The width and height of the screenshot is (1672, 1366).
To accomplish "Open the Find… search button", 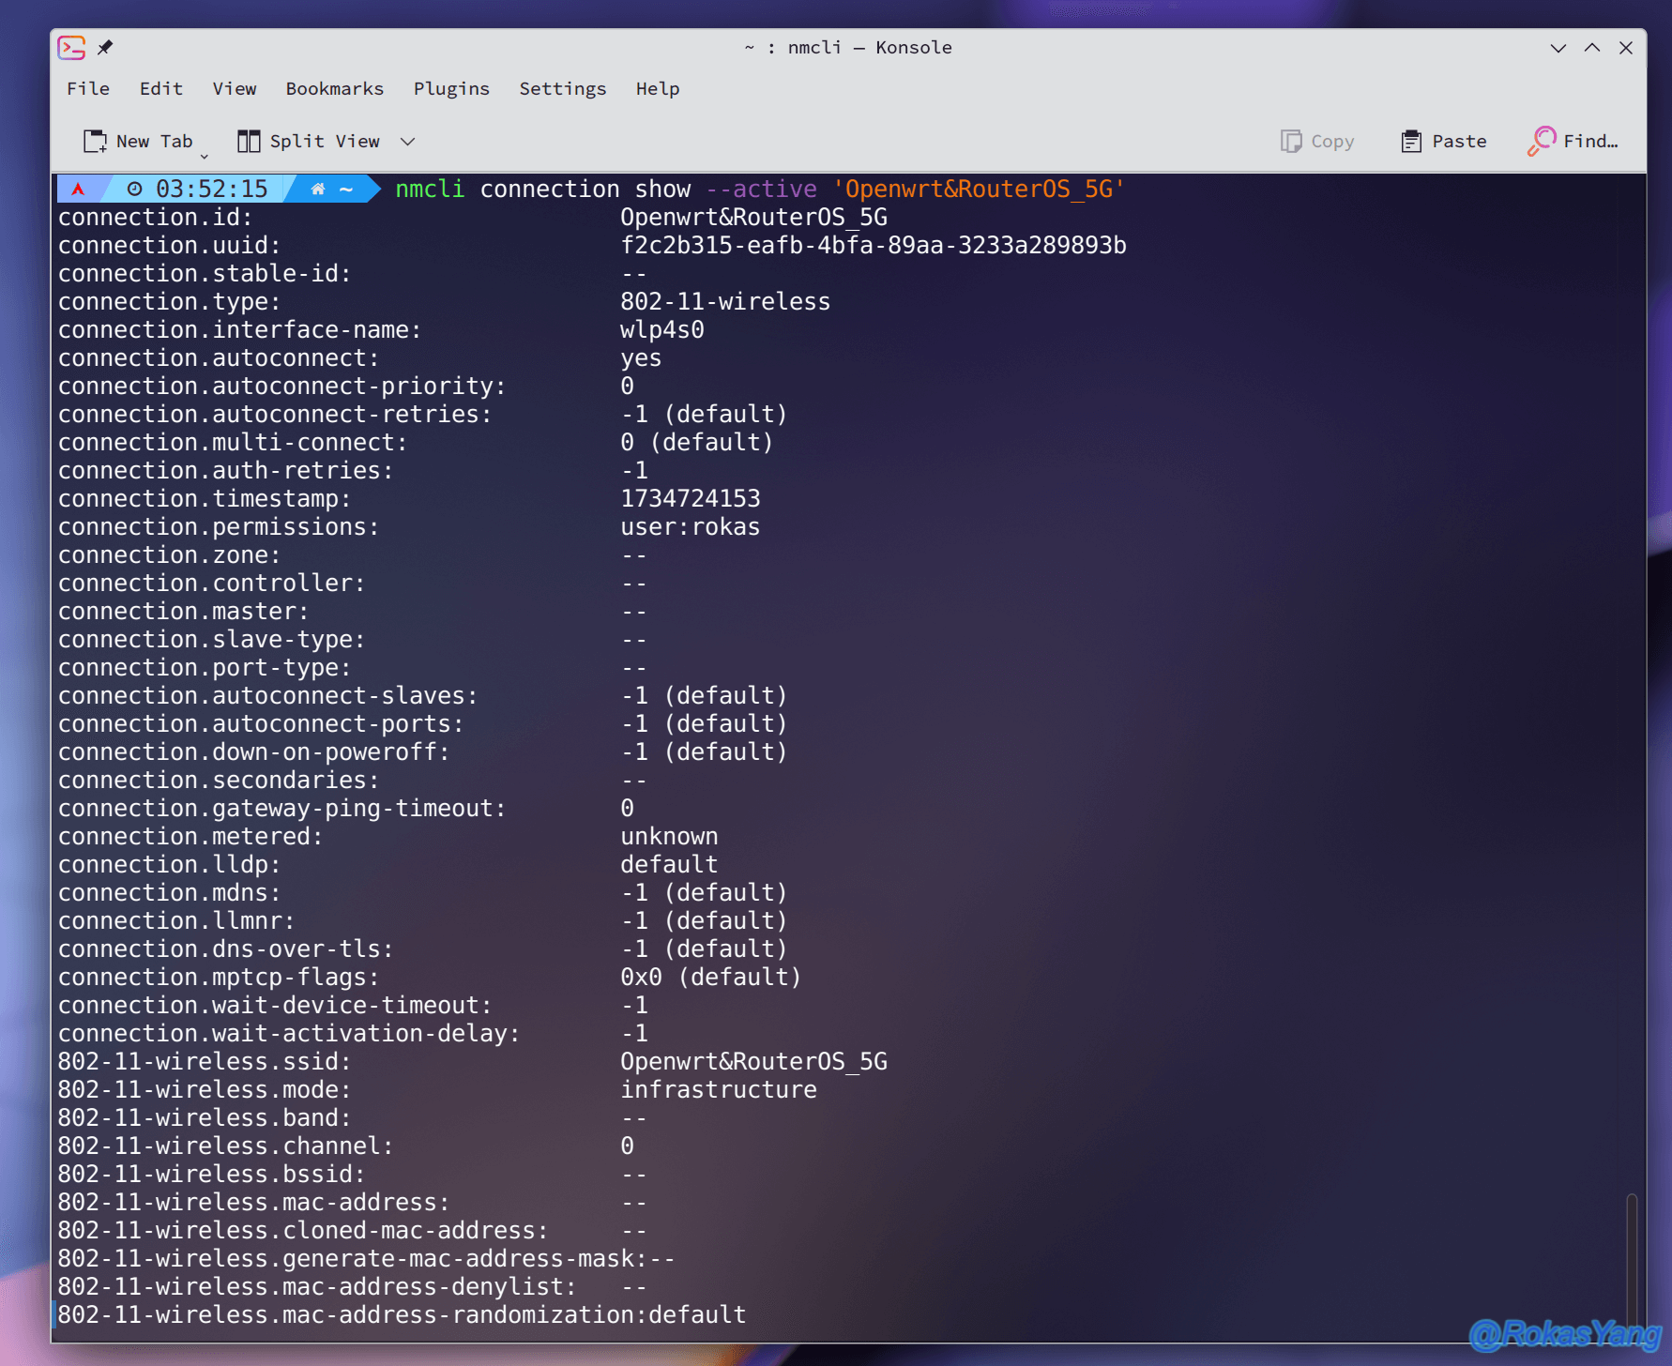I will point(1573,142).
